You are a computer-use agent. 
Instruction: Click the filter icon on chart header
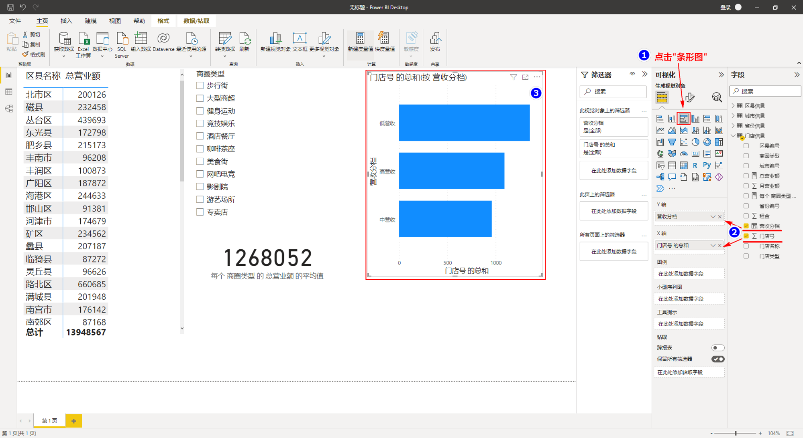coord(513,77)
